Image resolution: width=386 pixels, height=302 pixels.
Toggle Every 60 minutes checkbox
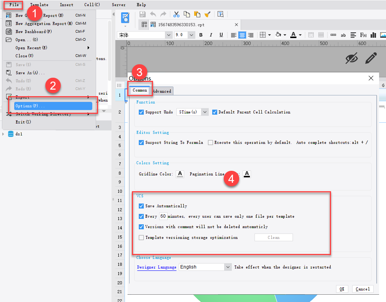tap(141, 216)
